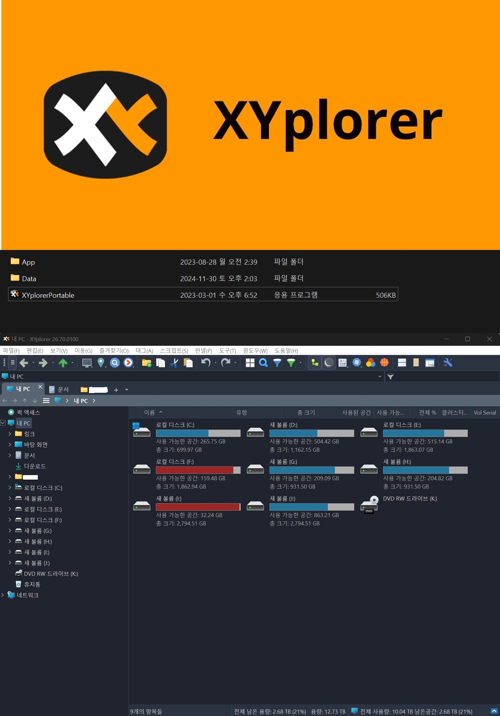
Task: Click 로컬 디스크 (F:) red usage bar
Action: (198, 470)
